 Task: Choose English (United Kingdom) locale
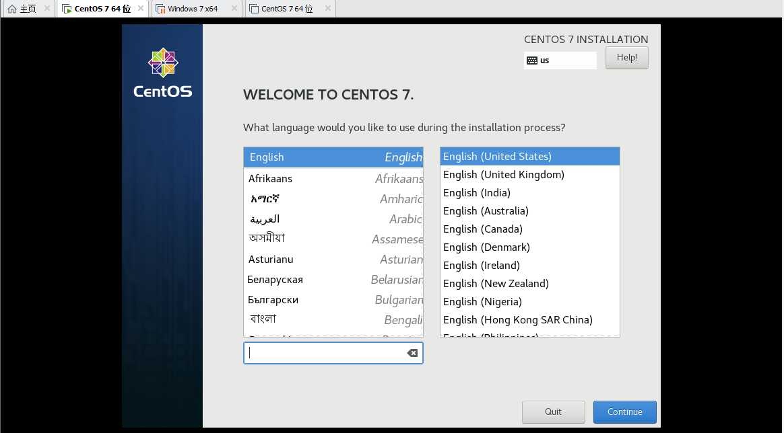(x=530, y=175)
